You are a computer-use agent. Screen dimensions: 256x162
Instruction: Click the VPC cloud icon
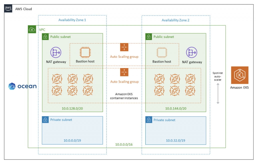click(x=32, y=29)
